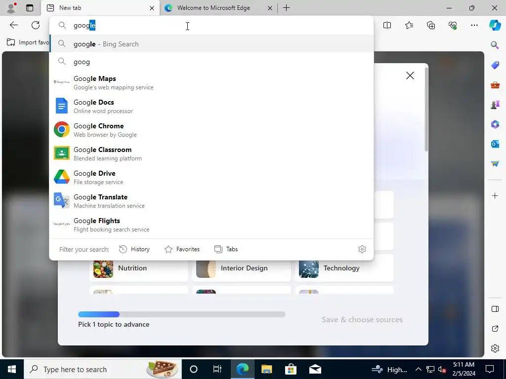Open Split screen icon

(x=387, y=25)
